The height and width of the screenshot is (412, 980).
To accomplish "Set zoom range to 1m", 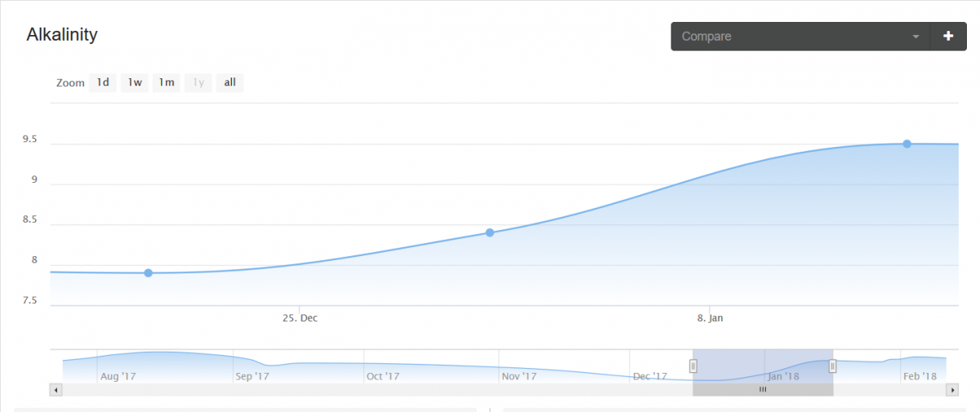I will pos(167,82).
